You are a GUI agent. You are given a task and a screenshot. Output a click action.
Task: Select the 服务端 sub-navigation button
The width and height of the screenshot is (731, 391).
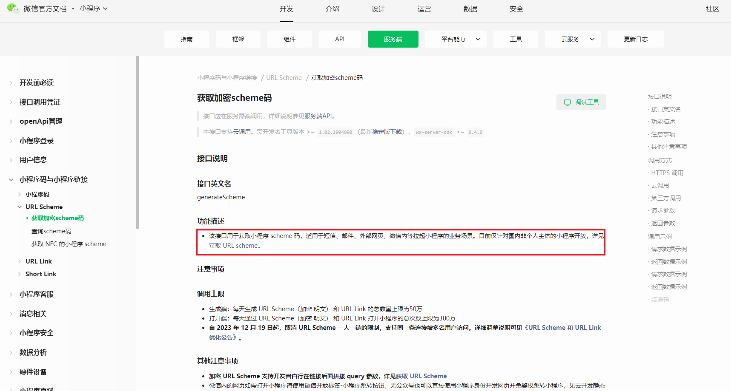[x=393, y=39]
